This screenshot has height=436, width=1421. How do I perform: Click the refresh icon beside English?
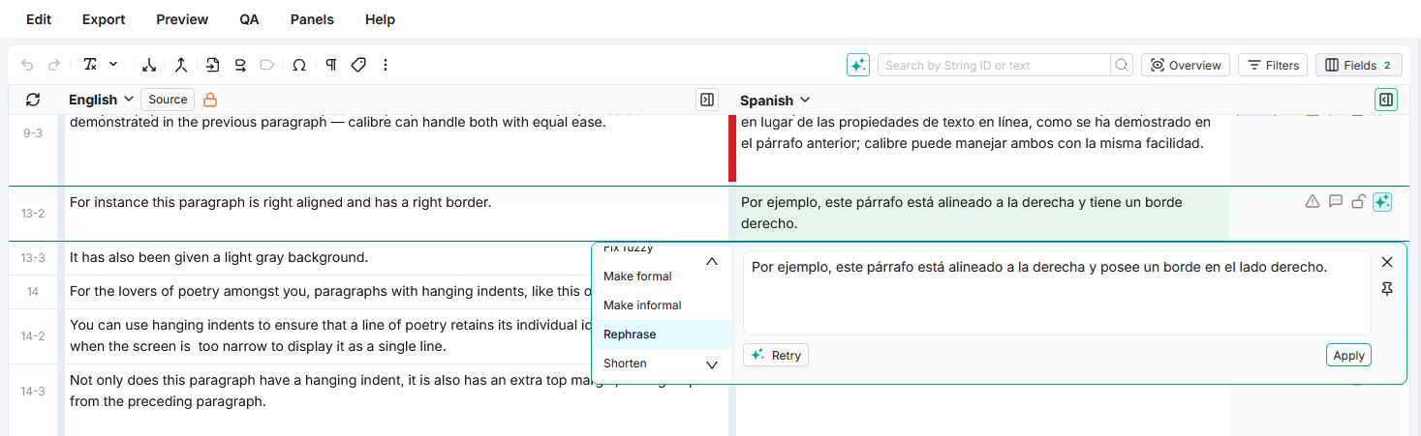(x=33, y=100)
